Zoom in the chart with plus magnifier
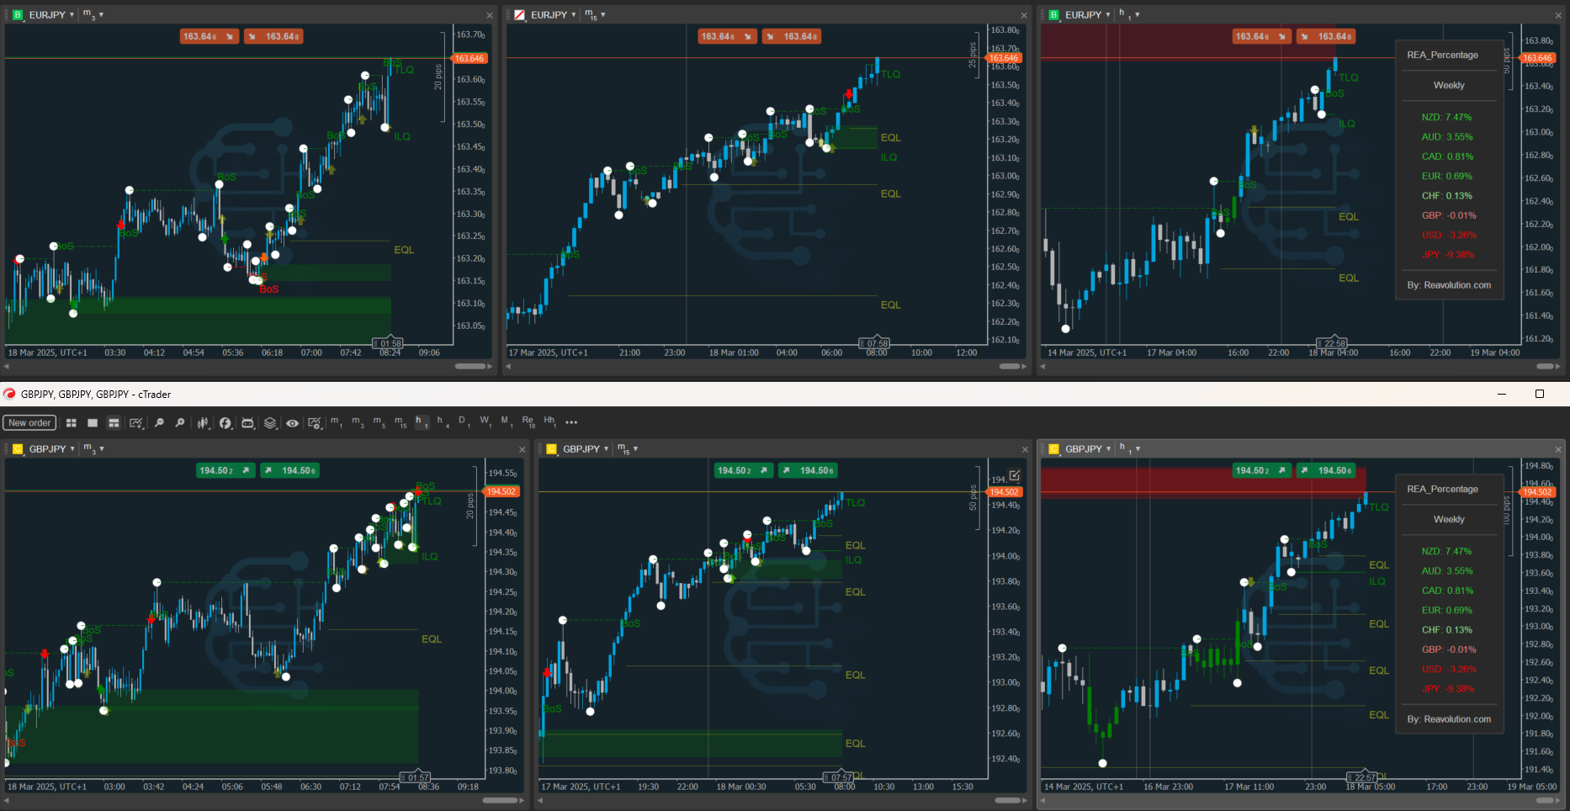This screenshot has width=1570, height=811. (179, 423)
